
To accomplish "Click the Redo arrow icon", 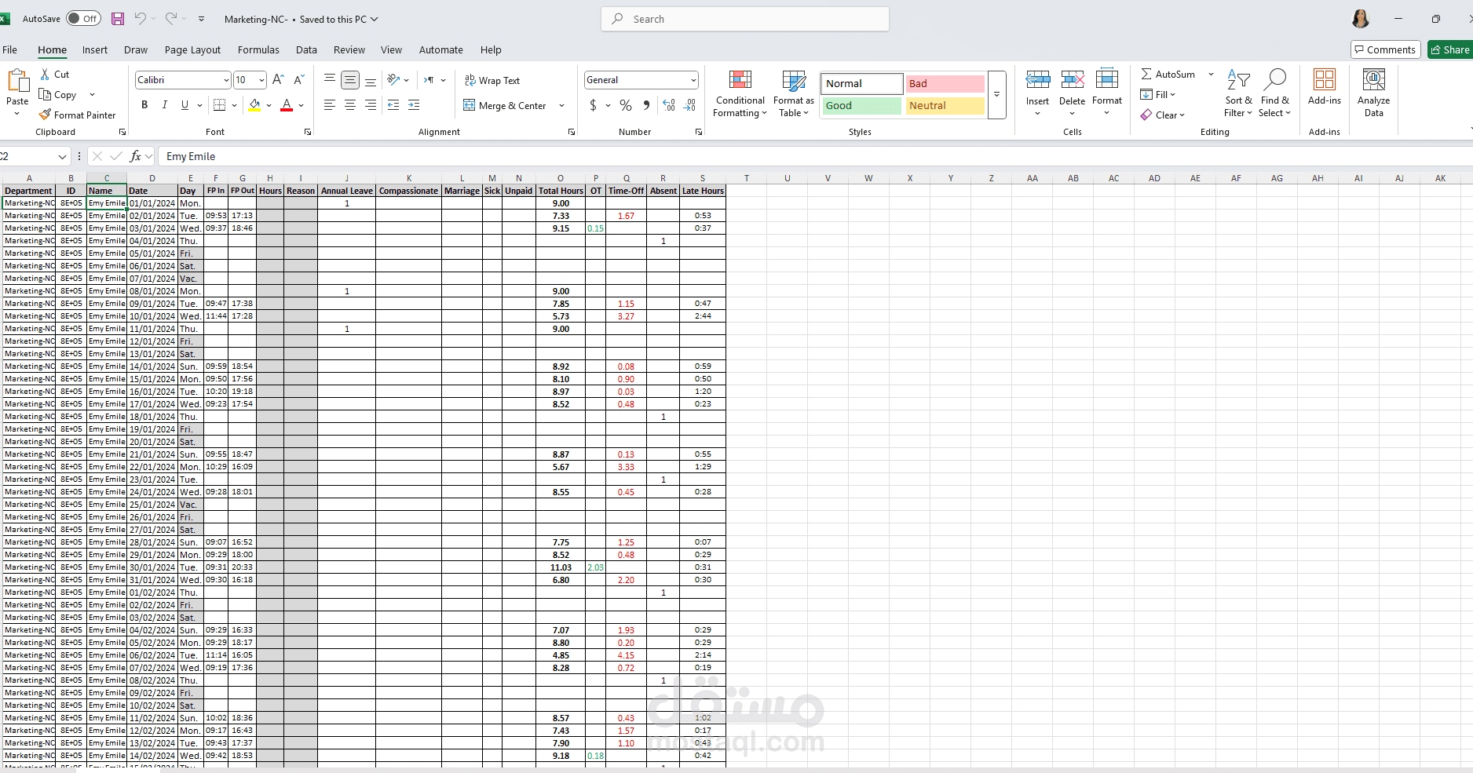I will 170,19.
